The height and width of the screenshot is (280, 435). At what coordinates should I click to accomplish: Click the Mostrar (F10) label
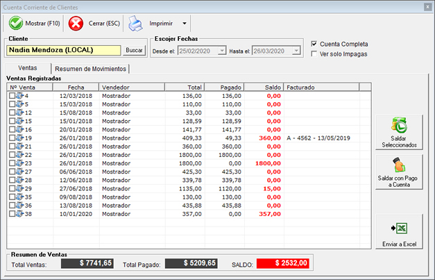point(43,24)
